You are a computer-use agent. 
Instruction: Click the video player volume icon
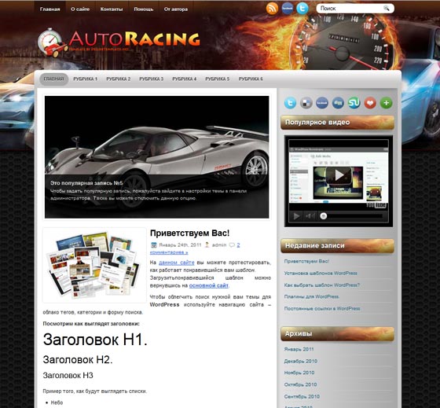coord(310,216)
